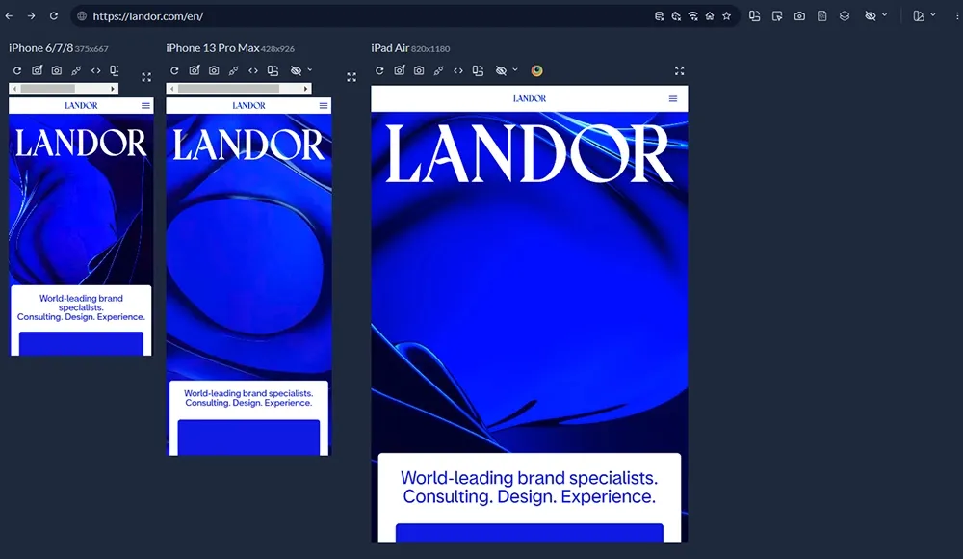Expand visual impairment dropdown on iPad Air
This screenshot has width=963, height=559.
click(514, 69)
